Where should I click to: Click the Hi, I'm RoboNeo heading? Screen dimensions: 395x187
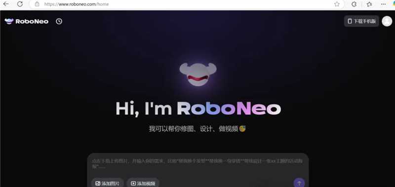(198, 109)
